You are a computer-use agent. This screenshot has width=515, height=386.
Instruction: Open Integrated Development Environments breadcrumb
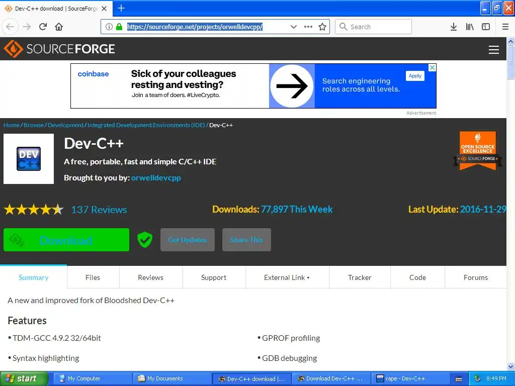pos(146,125)
